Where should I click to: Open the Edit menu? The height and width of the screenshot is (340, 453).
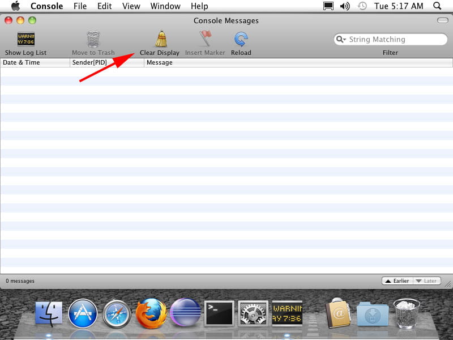pyautogui.click(x=104, y=6)
